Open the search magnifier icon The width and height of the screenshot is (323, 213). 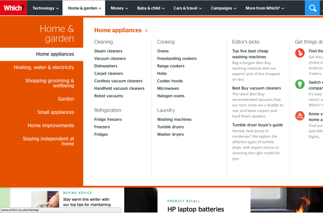tap(313, 8)
